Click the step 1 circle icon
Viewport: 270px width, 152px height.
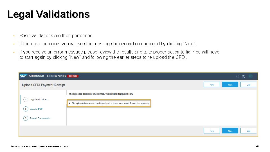(26, 99)
